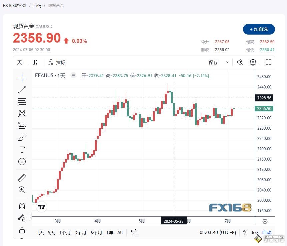The width and height of the screenshot is (287, 246).
Task: Open the forecasting and measurement tool
Action: [22, 126]
